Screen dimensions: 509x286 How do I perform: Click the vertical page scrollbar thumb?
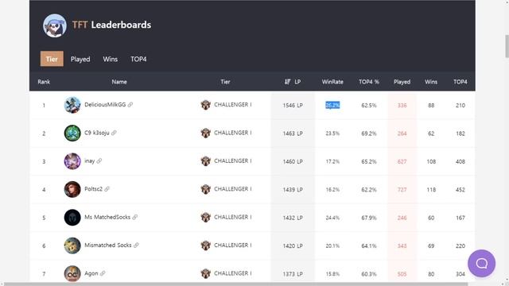click(x=507, y=46)
